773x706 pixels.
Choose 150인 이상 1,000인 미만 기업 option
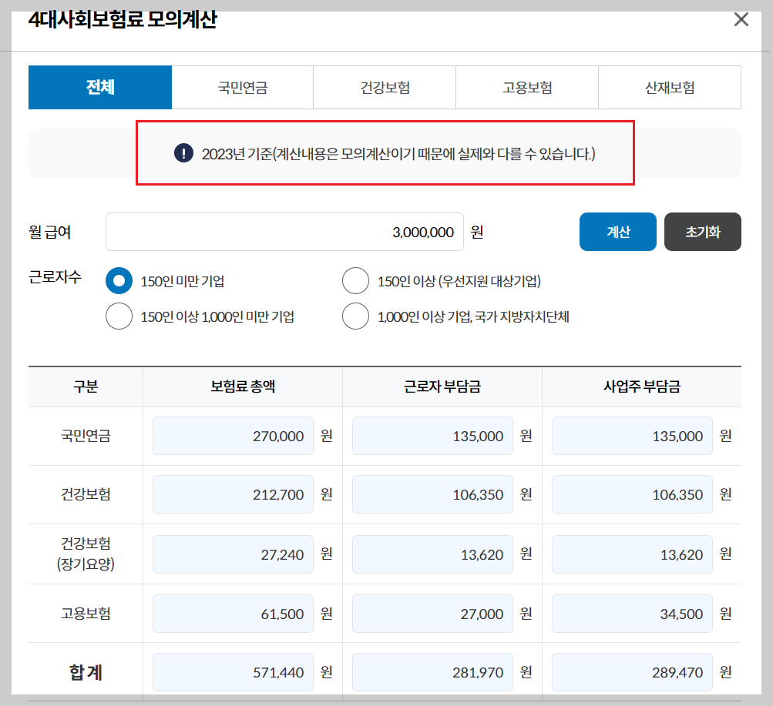click(x=119, y=316)
